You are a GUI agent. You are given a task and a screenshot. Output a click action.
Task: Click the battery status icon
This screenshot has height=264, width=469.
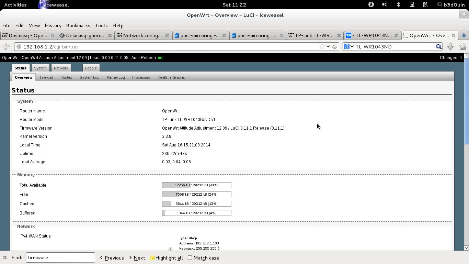[425, 5]
